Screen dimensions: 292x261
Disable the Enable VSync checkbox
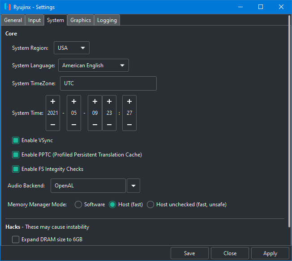(x=16, y=140)
